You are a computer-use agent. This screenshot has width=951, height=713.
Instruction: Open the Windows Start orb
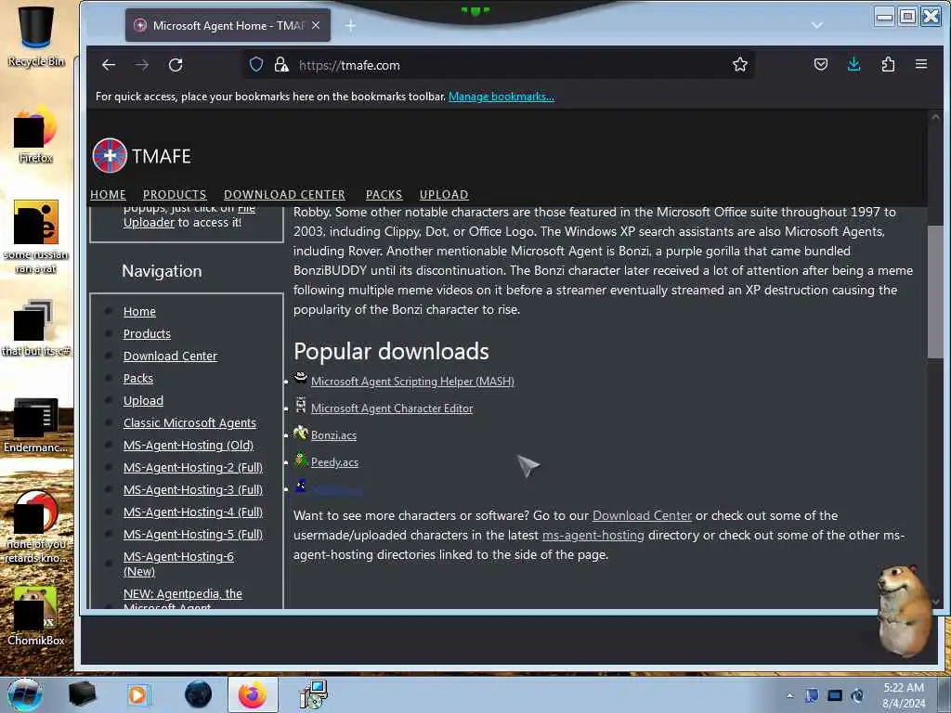point(25,694)
